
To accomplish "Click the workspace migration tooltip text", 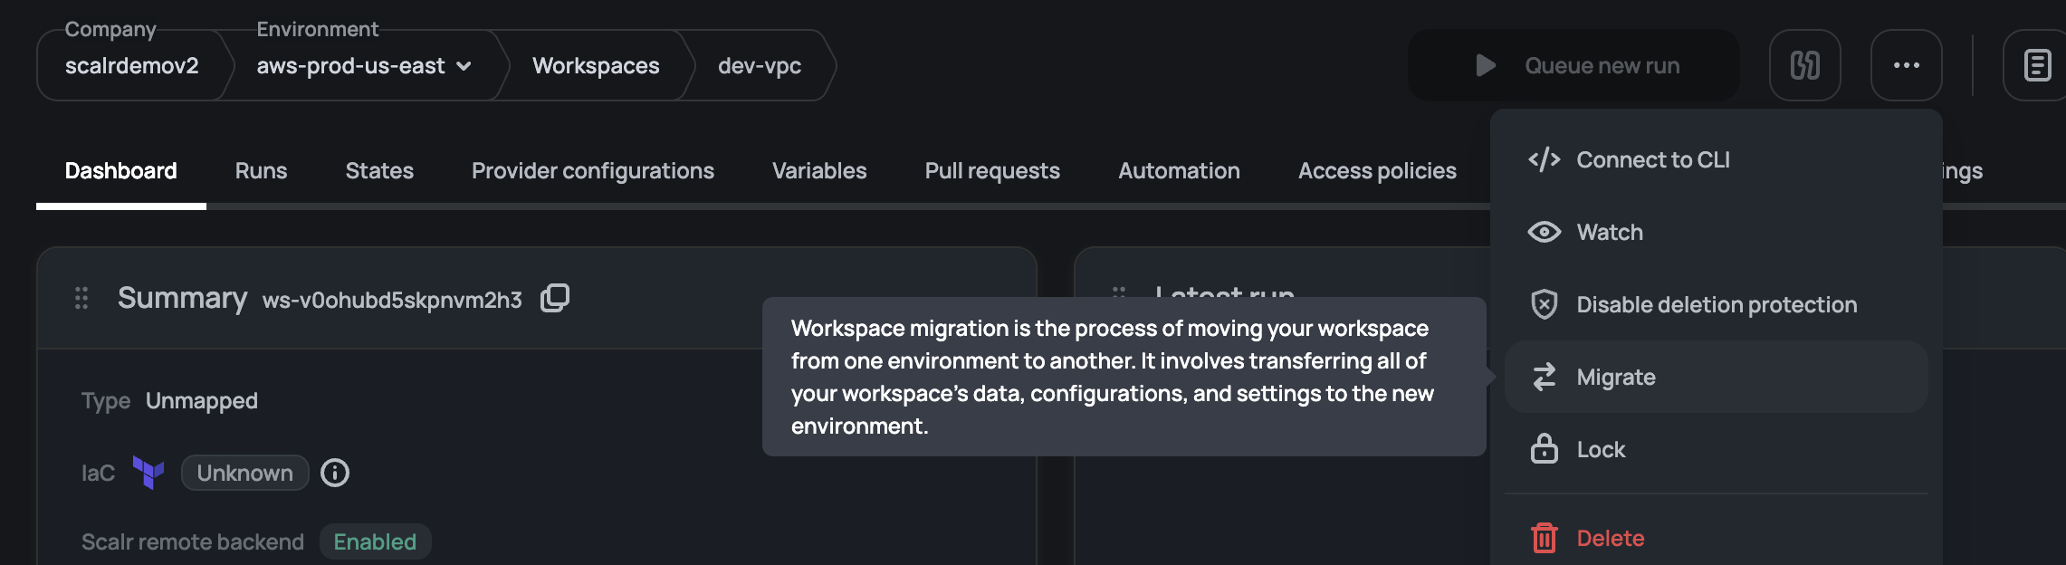I will pyautogui.click(x=1112, y=377).
